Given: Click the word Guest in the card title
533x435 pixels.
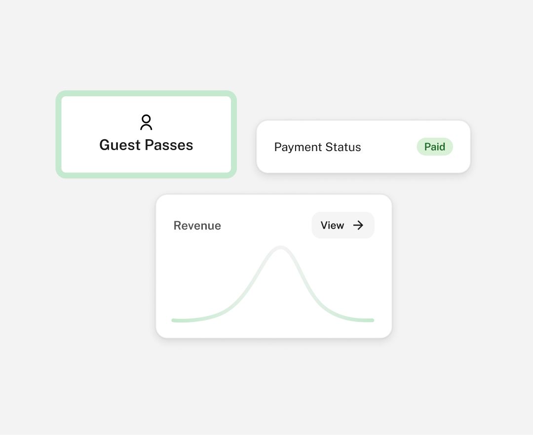Looking at the screenshot, I should (x=120, y=145).
